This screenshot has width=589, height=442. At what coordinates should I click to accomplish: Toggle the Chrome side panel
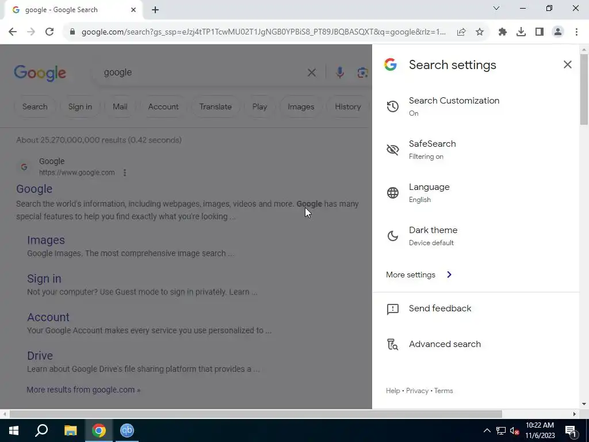[540, 32]
